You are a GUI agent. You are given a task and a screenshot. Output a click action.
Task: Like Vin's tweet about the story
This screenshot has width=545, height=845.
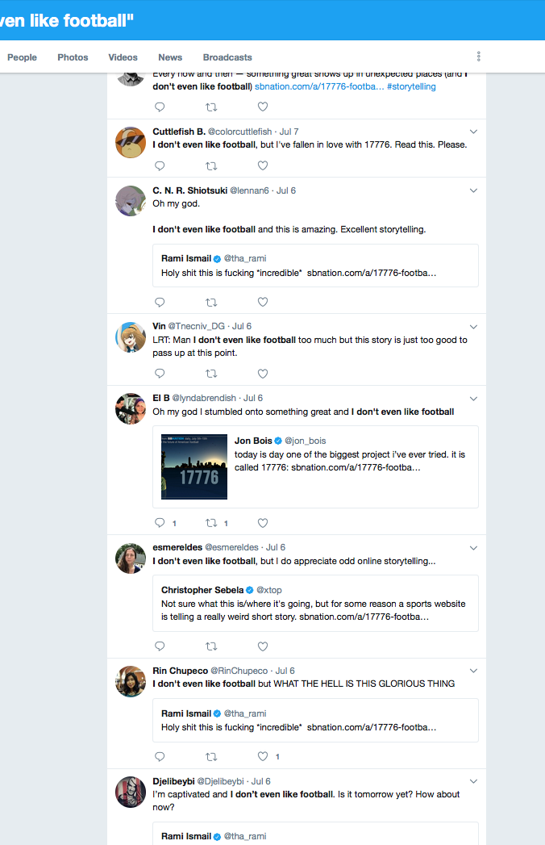263,374
